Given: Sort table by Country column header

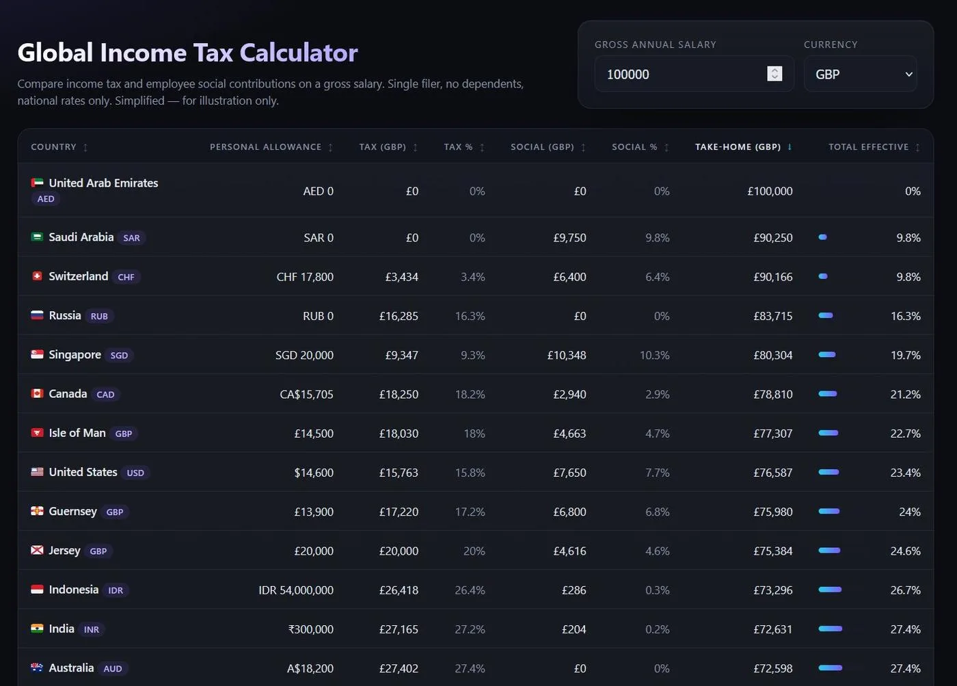Looking at the screenshot, I should click(59, 147).
